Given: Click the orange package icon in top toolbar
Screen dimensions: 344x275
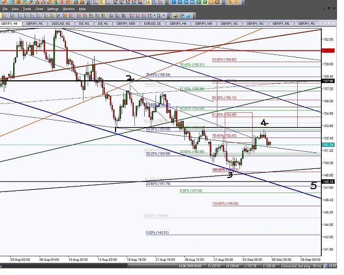Looking at the screenshot, I should tap(68, 2).
